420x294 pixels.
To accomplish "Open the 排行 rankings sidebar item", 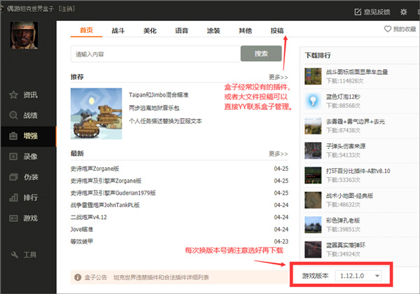I will tap(25, 197).
